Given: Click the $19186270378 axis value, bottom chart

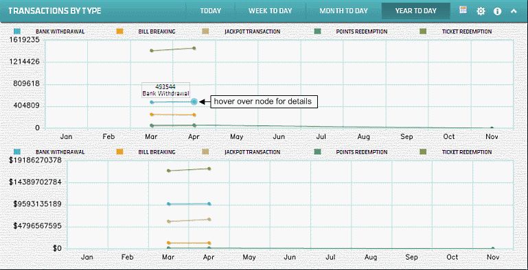Looking at the screenshot, I should tap(35, 160).
